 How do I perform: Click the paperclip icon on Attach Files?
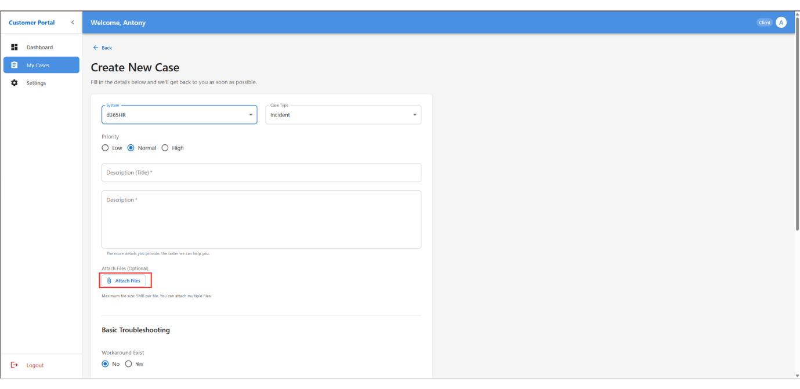coord(109,281)
